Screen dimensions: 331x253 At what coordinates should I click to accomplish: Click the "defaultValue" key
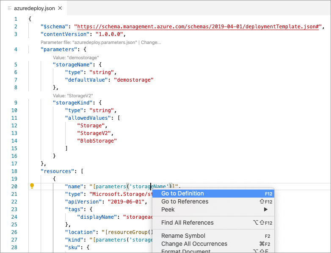click(86, 80)
